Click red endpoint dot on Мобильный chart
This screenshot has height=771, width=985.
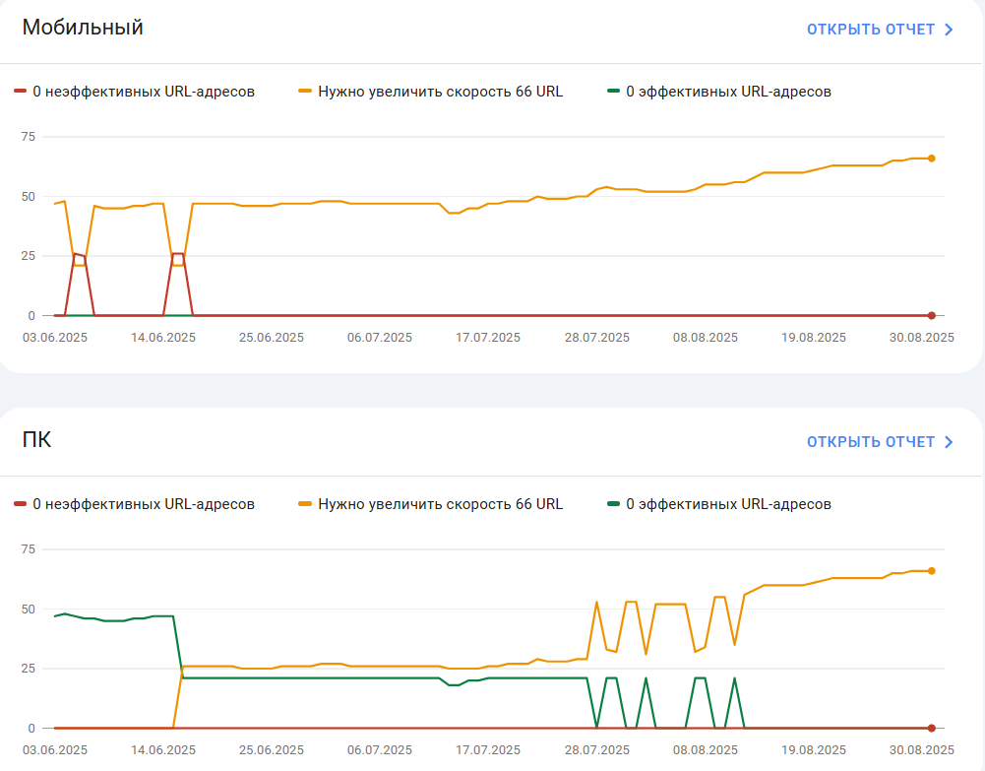(x=932, y=315)
